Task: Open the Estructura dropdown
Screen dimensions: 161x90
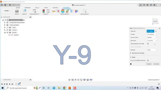Action: 152,40
